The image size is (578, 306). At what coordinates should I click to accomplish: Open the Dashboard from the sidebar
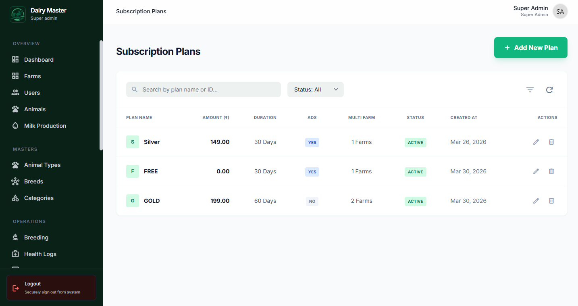point(39,59)
